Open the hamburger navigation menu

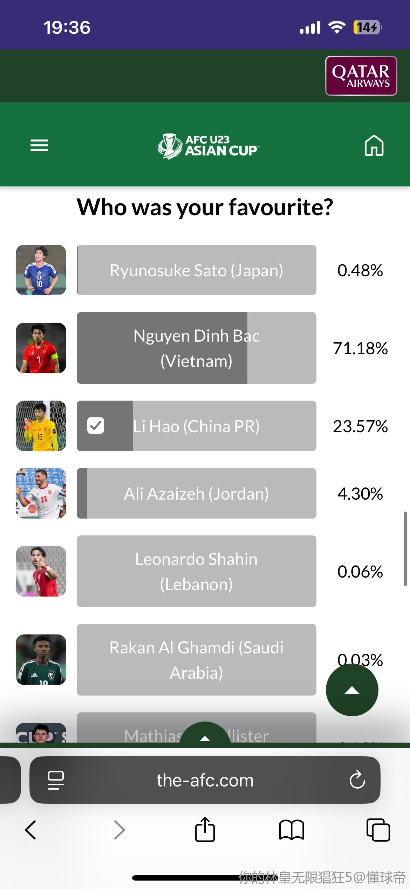39,145
